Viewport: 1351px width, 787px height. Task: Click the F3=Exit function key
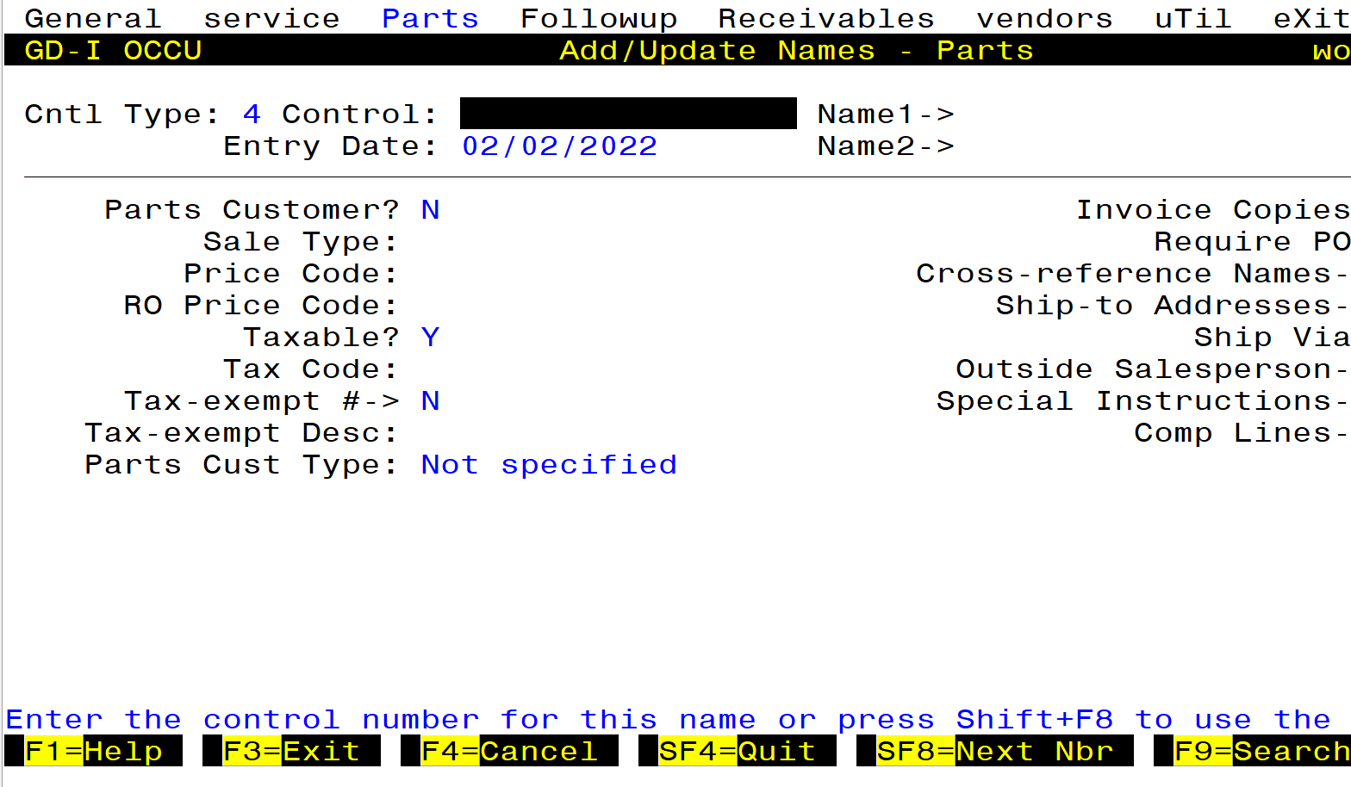291,751
